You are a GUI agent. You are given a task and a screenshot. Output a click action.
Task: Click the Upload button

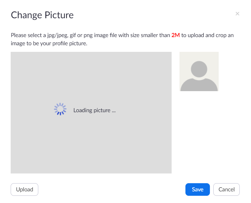tap(24, 189)
